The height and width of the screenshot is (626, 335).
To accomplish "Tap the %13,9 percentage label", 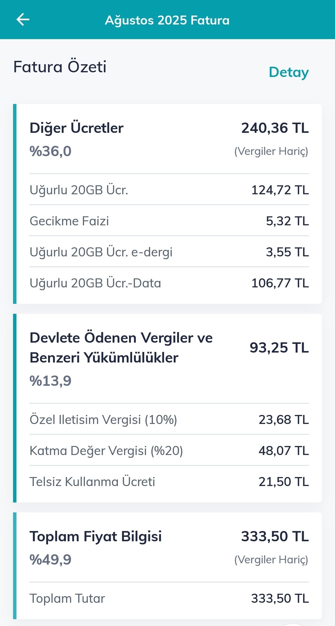I will [51, 381].
